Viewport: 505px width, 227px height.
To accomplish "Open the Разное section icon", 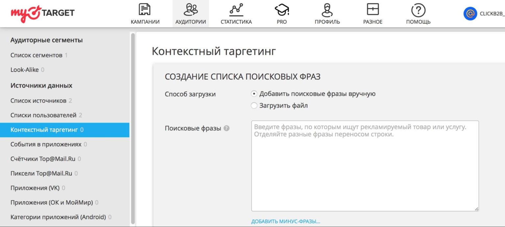I will click(373, 10).
